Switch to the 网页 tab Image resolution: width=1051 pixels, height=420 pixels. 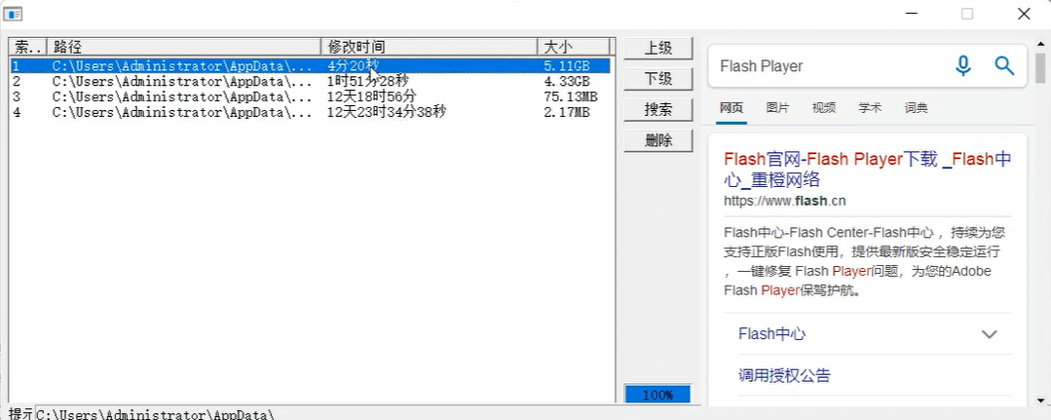(x=732, y=108)
